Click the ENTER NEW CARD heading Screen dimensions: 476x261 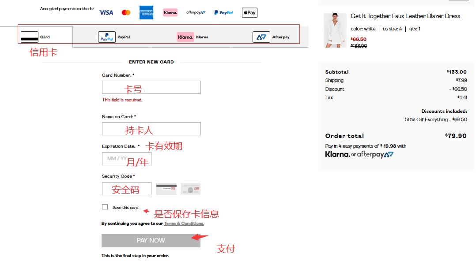click(151, 62)
